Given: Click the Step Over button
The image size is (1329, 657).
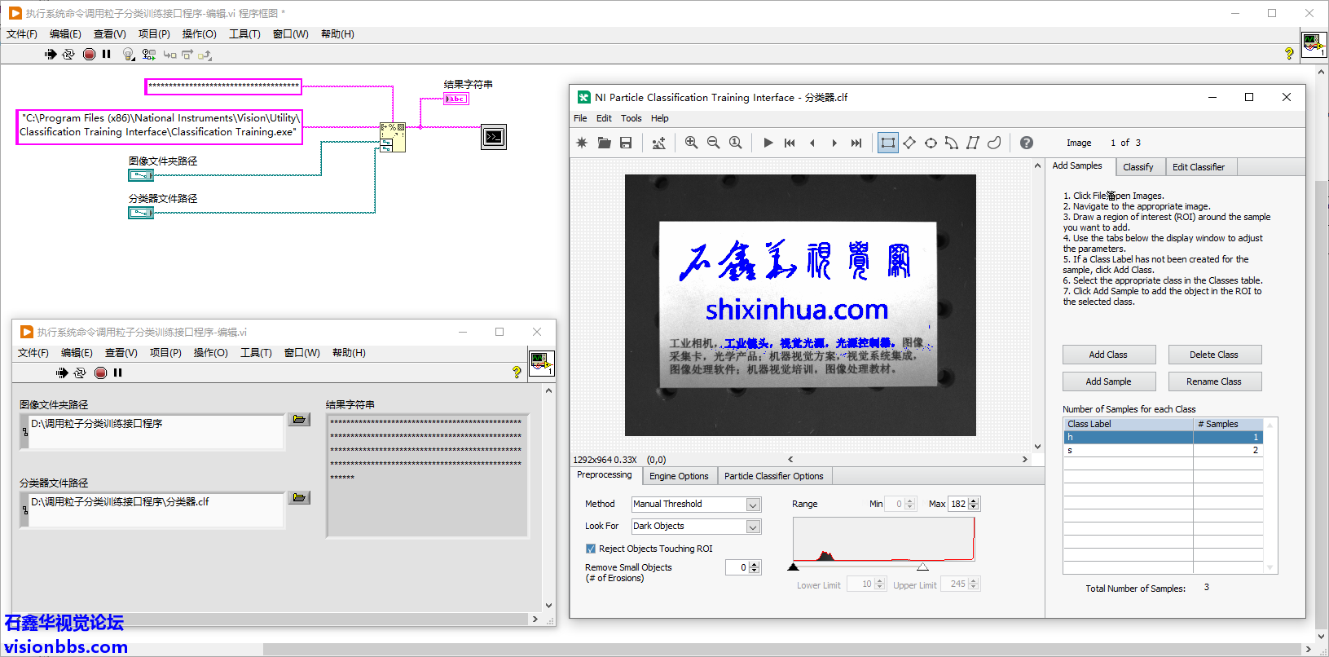Looking at the screenshot, I should pos(187,55).
